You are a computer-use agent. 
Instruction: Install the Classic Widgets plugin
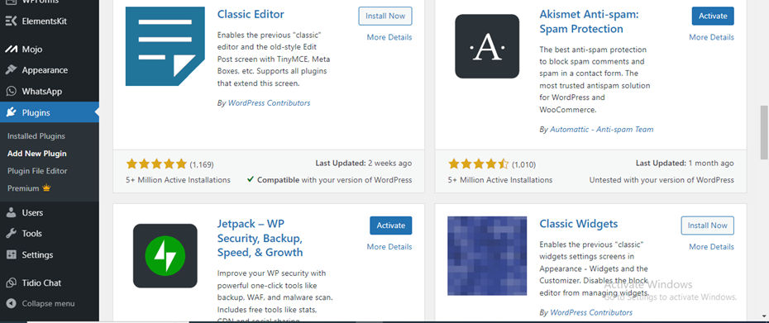pyautogui.click(x=707, y=226)
